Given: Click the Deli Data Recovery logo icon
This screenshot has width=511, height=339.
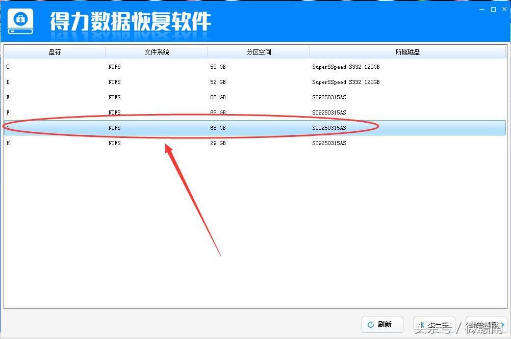Looking at the screenshot, I should coord(20,21).
